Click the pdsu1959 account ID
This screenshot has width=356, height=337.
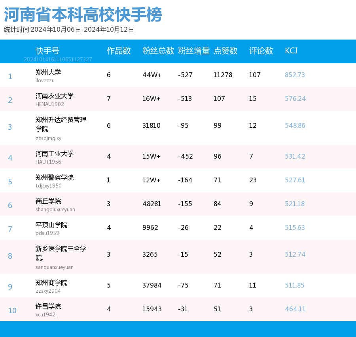(47, 233)
